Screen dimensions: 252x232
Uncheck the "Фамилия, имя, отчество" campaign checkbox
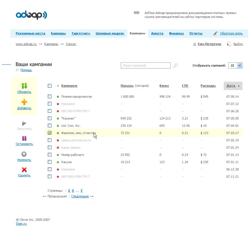coord(50,133)
